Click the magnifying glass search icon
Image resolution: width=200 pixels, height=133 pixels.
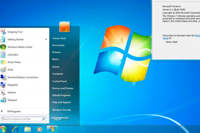click(43, 119)
